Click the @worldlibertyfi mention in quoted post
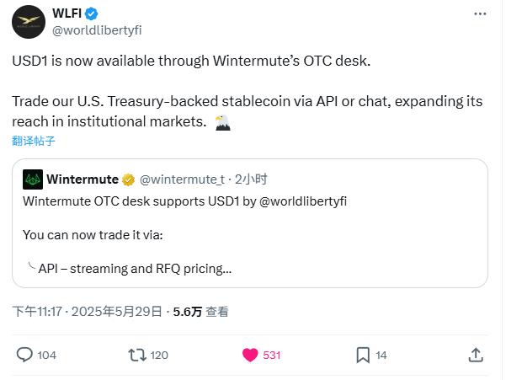The height and width of the screenshot is (380, 506). [x=303, y=201]
